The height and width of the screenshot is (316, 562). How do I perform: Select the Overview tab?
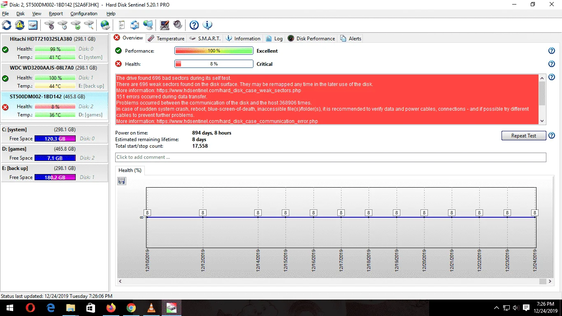(x=128, y=38)
